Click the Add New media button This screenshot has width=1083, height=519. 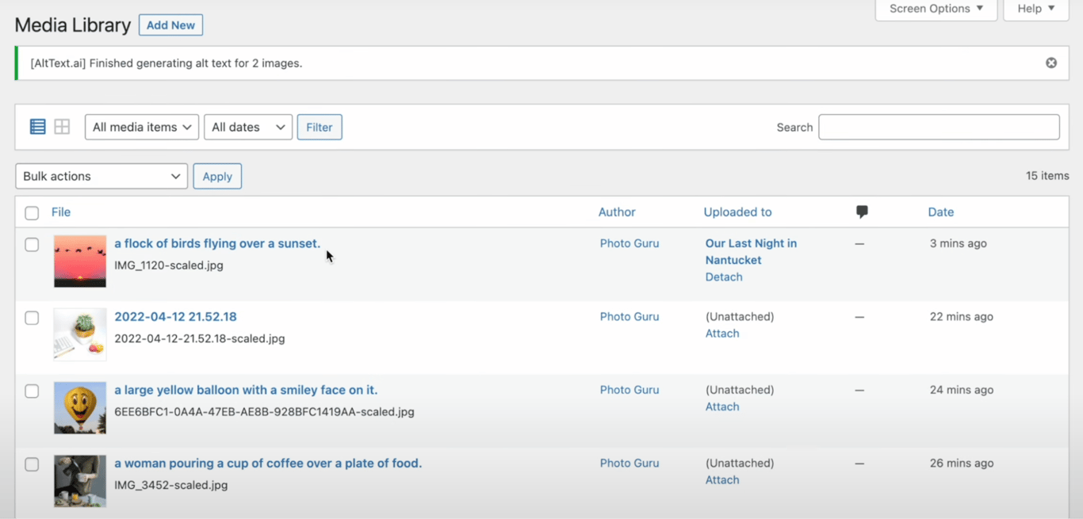170,25
